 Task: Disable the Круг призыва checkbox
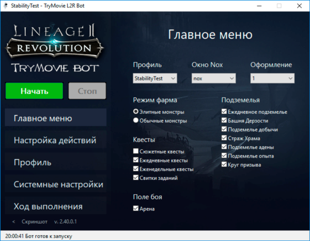(224, 164)
